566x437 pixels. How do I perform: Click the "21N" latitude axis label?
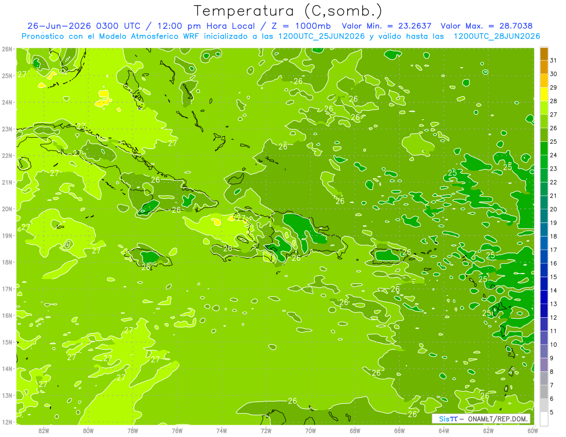(7, 182)
